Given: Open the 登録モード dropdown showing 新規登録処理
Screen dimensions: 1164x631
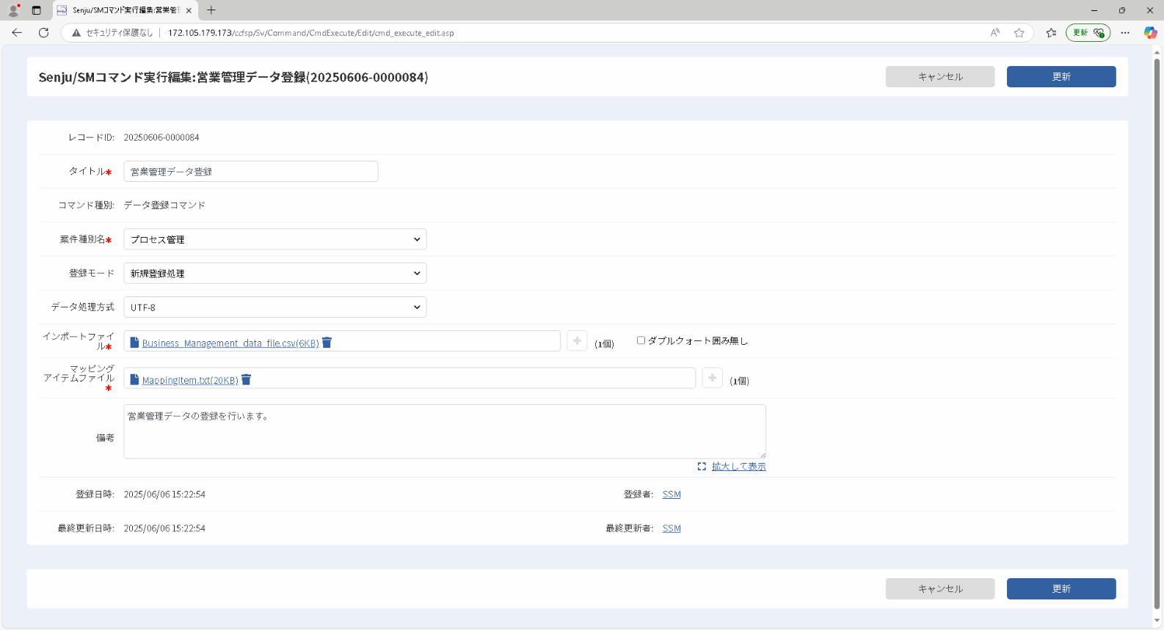Looking at the screenshot, I should point(275,273).
